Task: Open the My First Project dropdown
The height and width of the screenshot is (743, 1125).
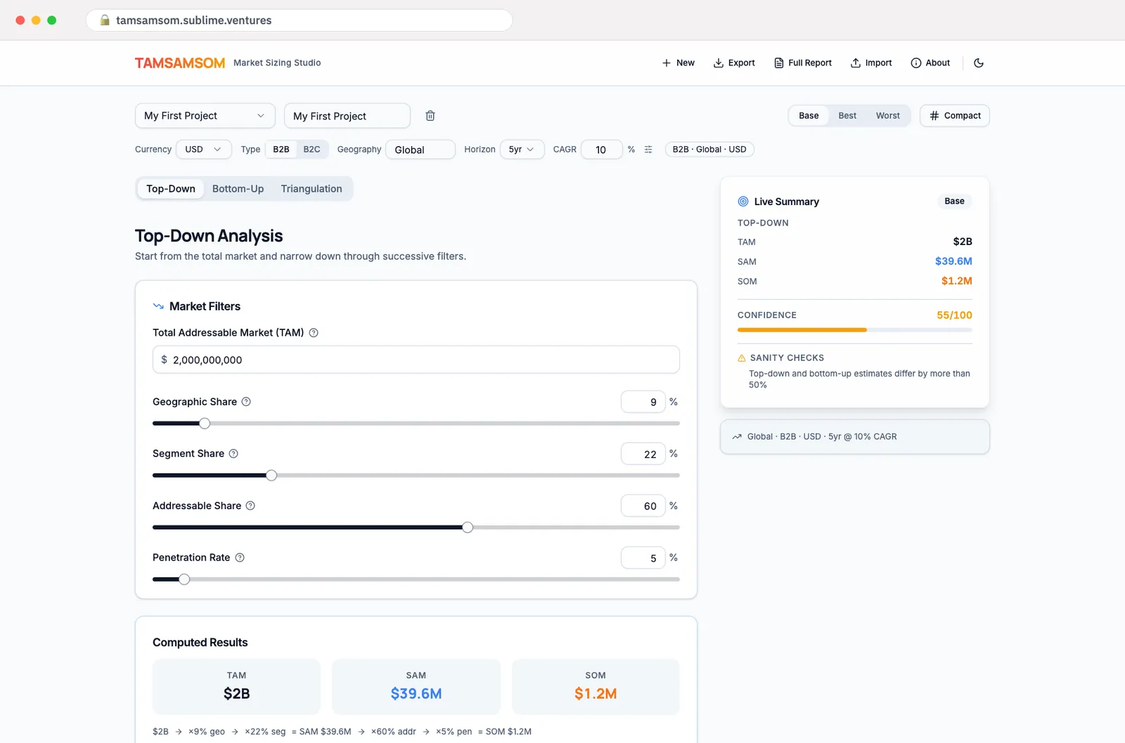Action: pyautogui.click(x=205, y=116)
